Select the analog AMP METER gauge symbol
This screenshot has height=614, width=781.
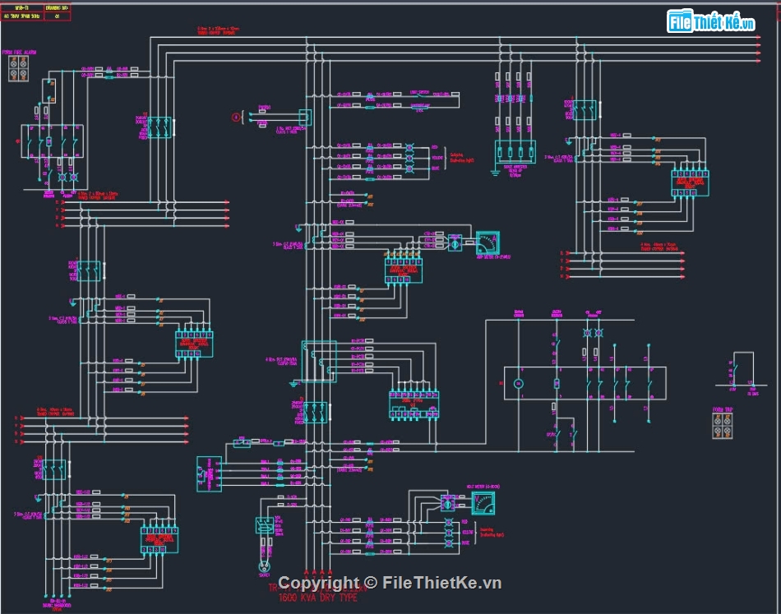pos(488,243)
